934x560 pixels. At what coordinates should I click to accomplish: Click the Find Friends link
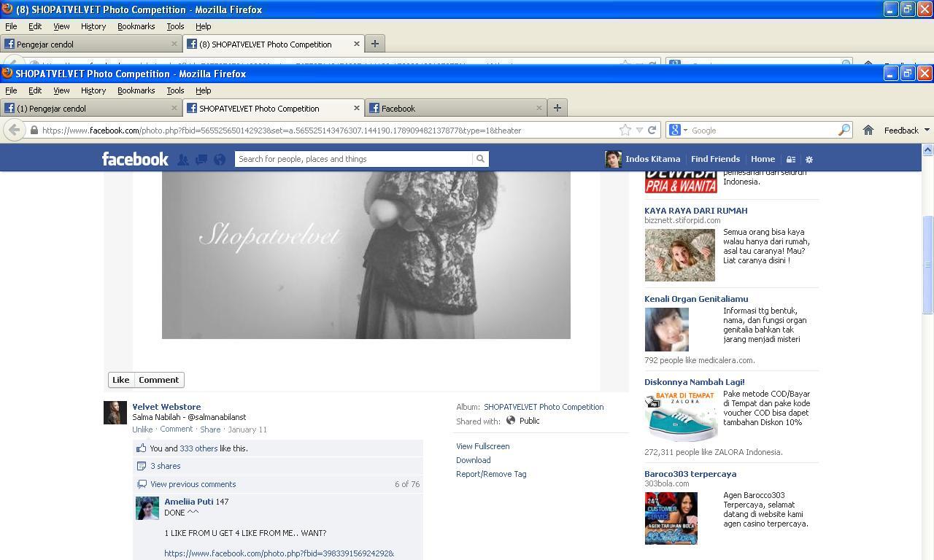[715, 159]
